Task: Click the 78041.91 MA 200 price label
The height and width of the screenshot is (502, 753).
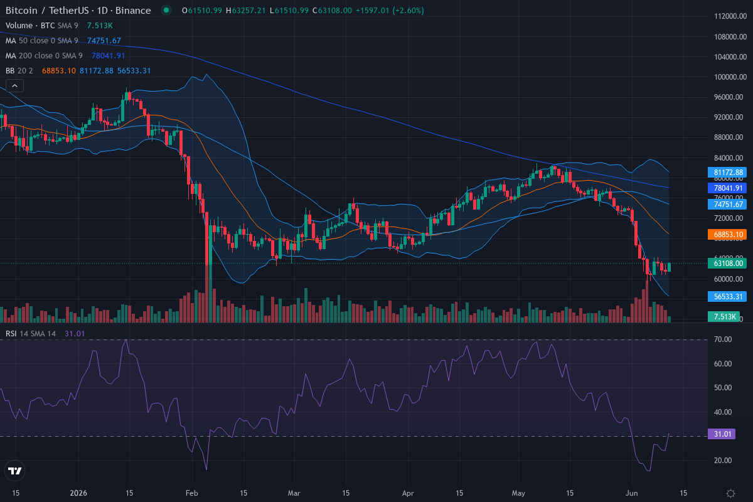Action: pos(728,188)
